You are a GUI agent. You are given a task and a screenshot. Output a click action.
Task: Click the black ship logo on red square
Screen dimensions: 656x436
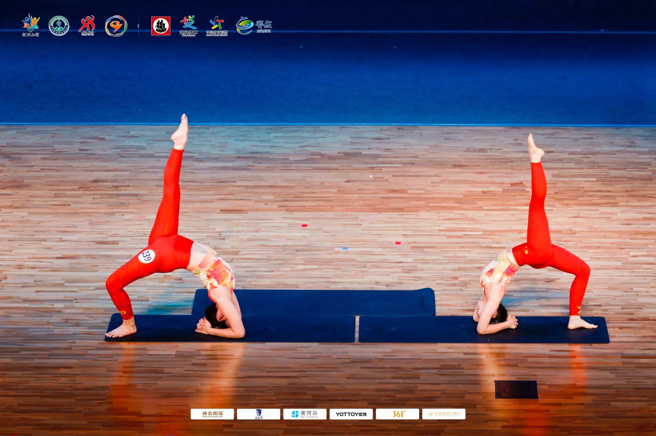(161, 26)
